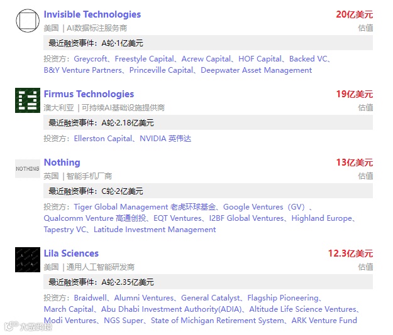Open investor Acrew Capital
The width and height of the screenshot is (393, 335).
[x=206, y=59]
